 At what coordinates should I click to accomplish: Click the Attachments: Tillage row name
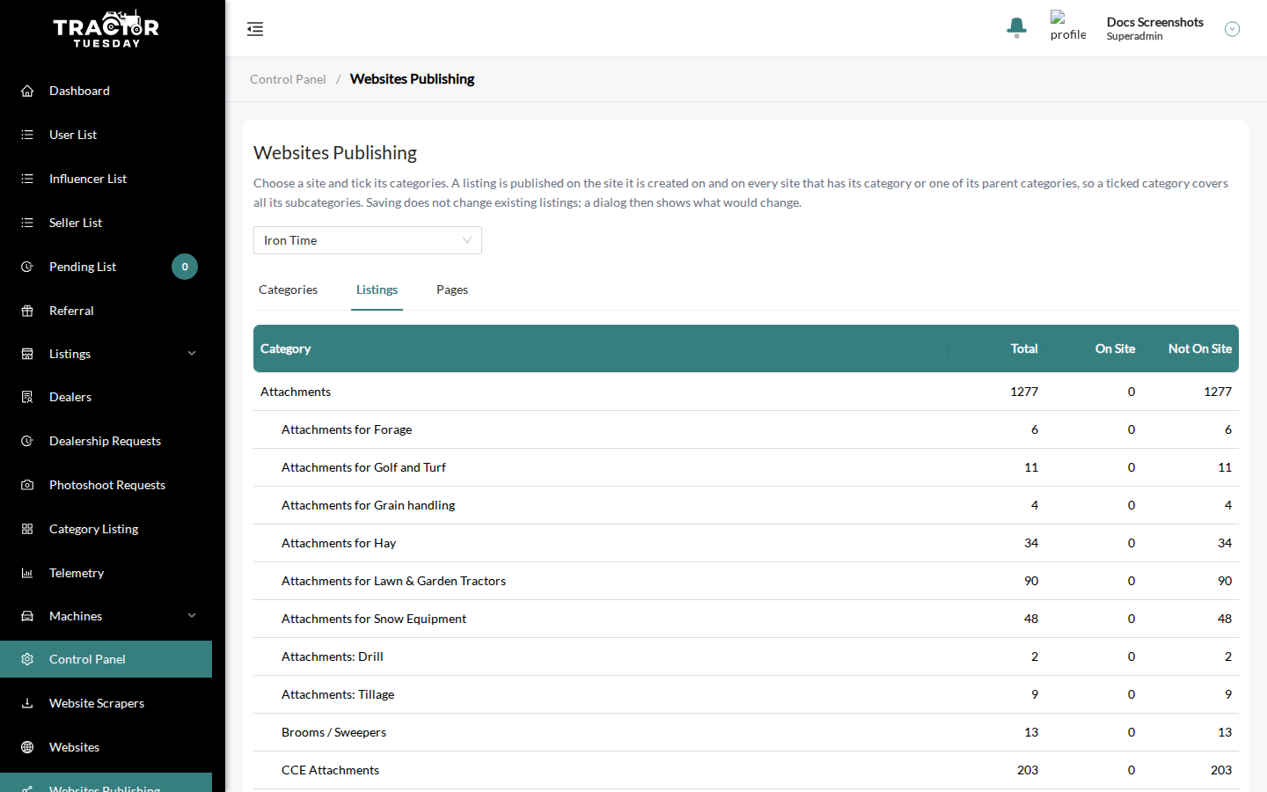click(x=338, y=694)
